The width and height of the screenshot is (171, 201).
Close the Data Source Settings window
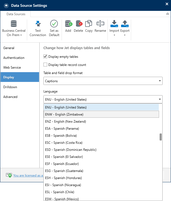click(x=167, y=4)
